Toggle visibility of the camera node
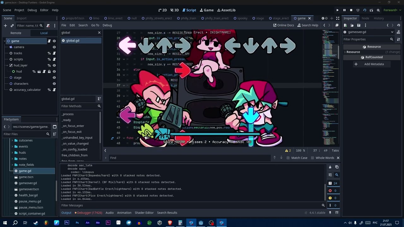Image resolution: width=404 pixels, height=227 pixels. click(54, 47)
